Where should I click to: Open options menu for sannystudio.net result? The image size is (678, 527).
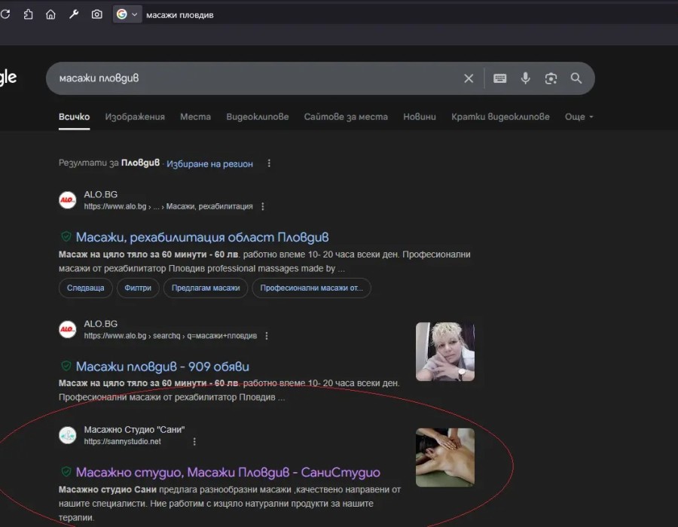coord(194,442)
